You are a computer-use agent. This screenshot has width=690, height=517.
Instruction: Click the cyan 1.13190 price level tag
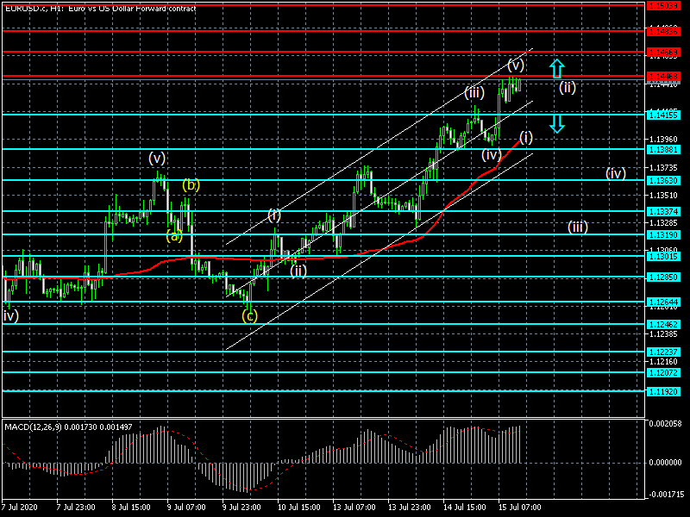[x=663, y=235]
